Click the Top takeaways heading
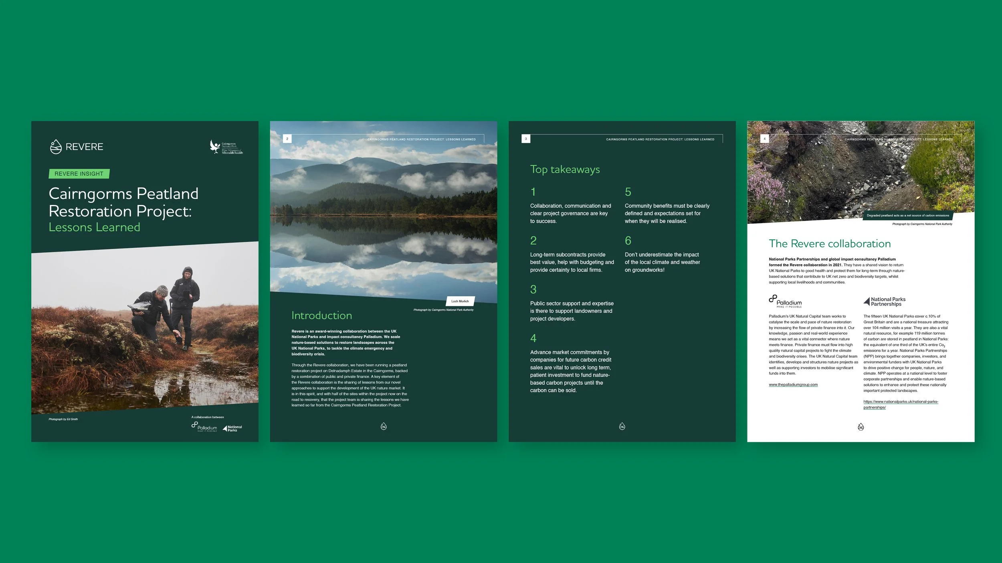The width and height of the screenshot is (1002, 563). point(565,169)
